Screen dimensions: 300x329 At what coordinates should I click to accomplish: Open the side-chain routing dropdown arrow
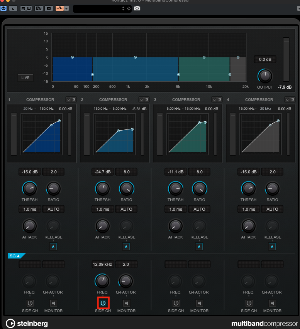click(66, 8)
